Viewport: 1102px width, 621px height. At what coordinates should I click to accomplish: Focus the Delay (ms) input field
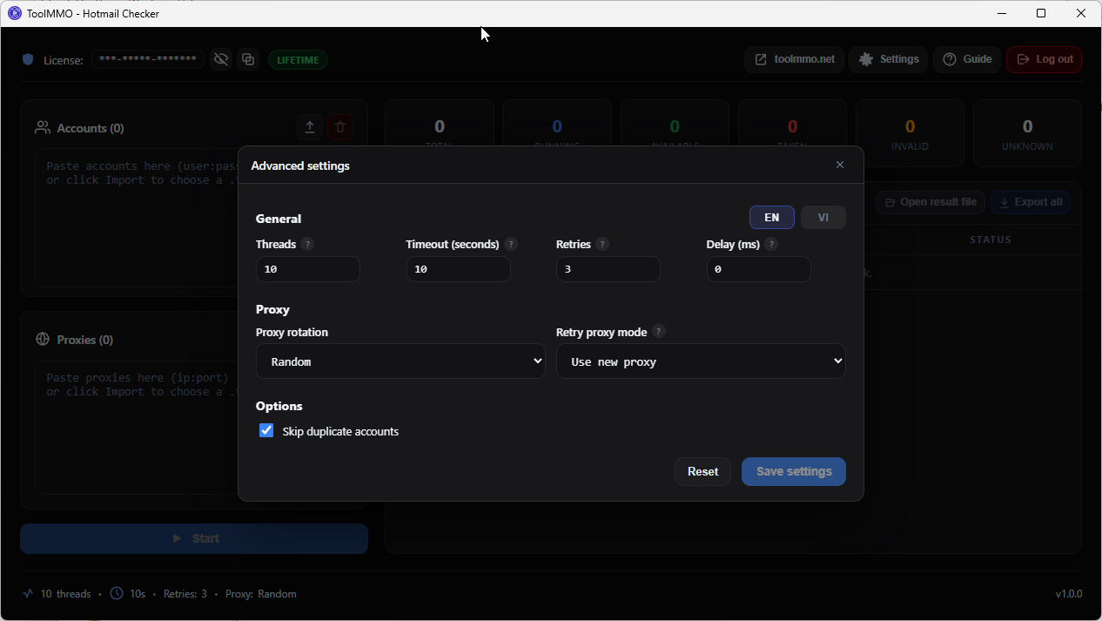pyautogui.click(x=758, y=269)
